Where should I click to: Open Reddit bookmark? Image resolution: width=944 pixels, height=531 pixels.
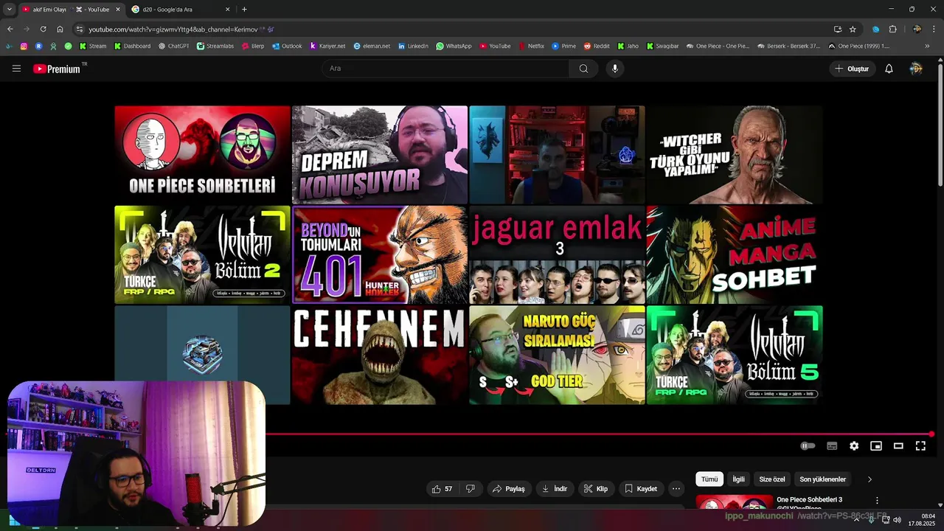click(x=597, y=46)
